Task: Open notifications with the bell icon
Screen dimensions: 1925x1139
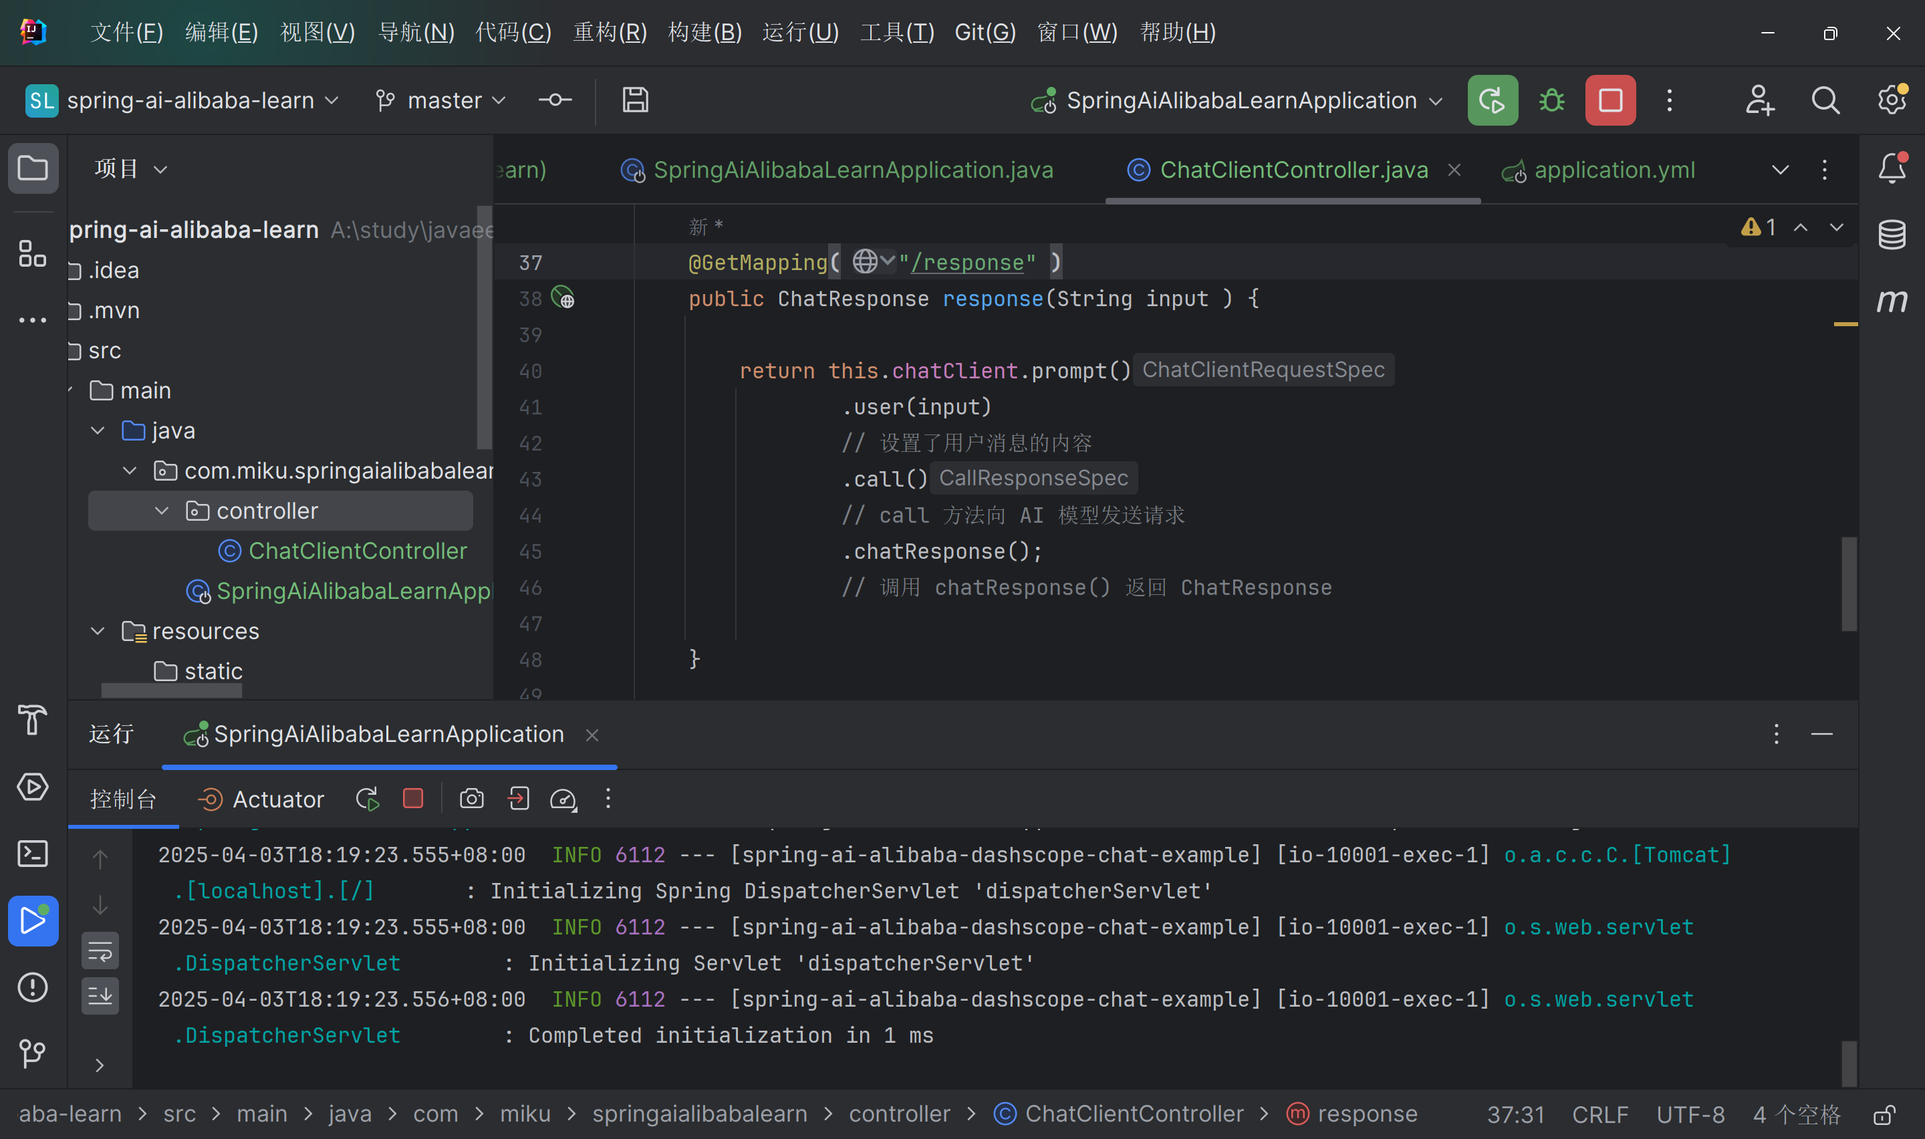Action: [x=1892, y=169]
